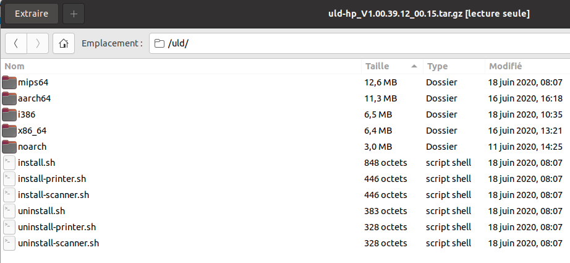Select the aarch64 folder icon
Viewport: 570px width, 263px height.
(x=9, y=98)
